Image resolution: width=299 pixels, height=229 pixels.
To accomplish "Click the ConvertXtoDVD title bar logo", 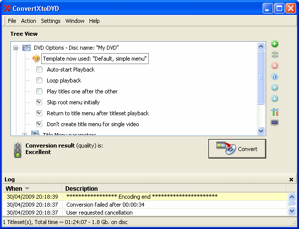I will 7,8.
